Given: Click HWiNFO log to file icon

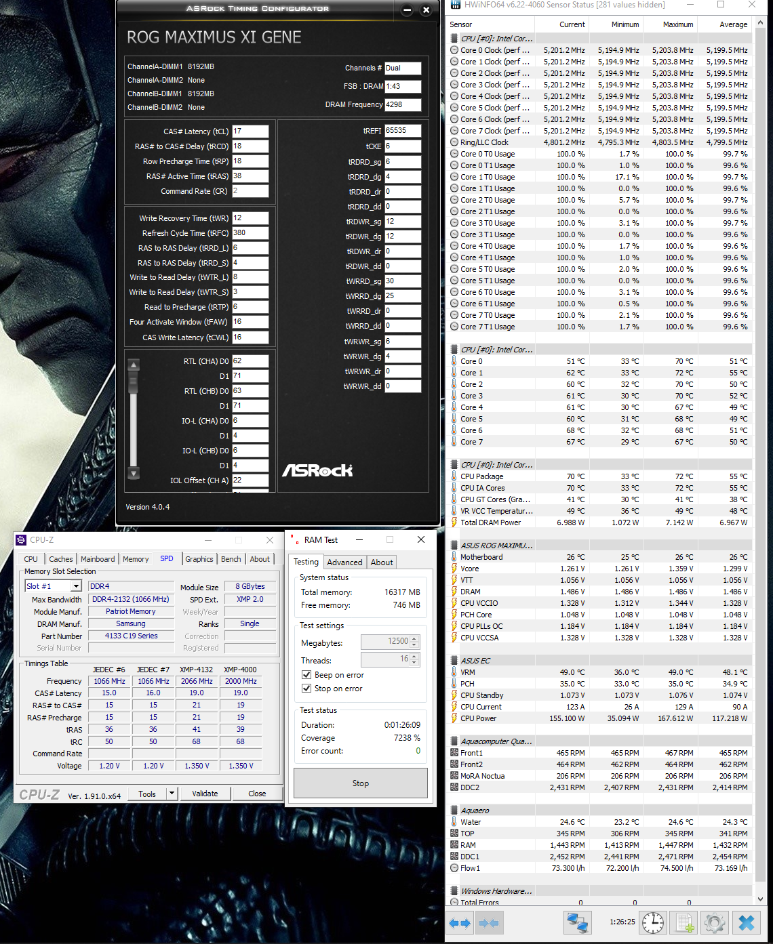Looking at the screenshot, I should [x=684, y=922].
